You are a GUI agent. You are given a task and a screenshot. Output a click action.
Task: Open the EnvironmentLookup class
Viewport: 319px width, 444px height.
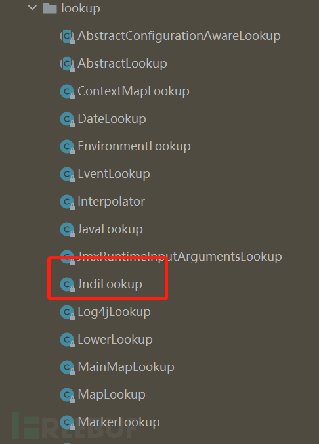(x=134, y=146)
